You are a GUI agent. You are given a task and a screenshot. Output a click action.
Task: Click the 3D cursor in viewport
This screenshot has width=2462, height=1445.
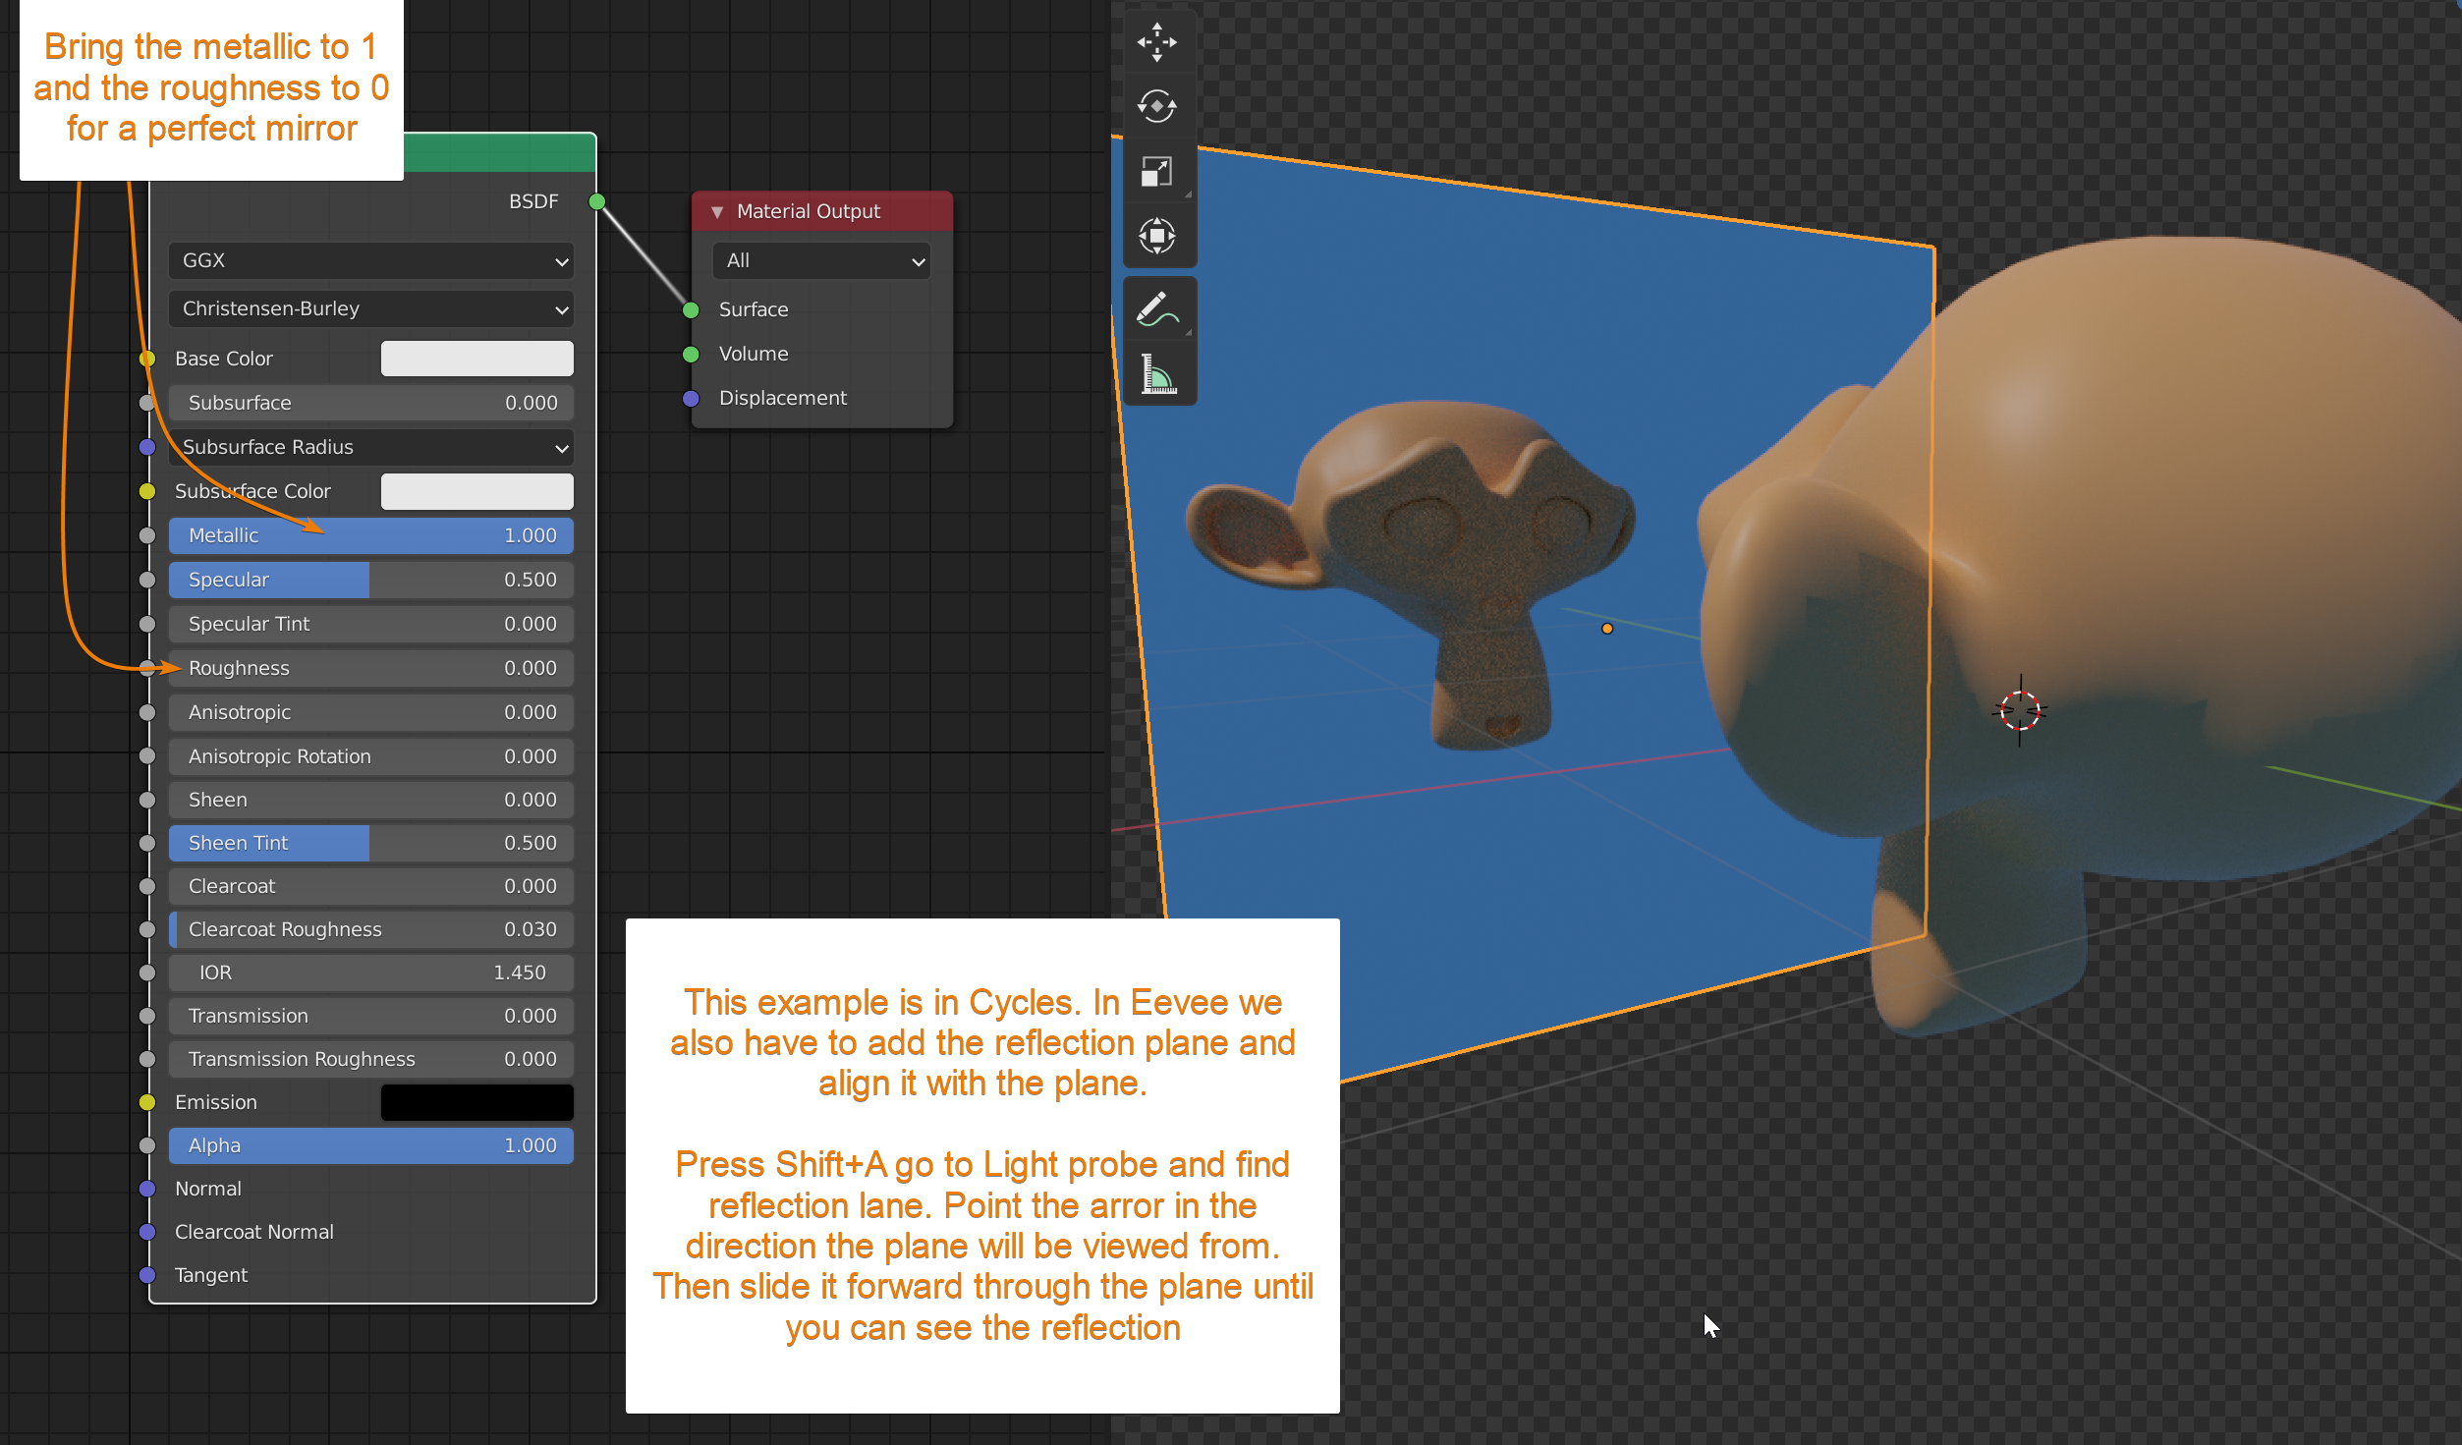2020,710
